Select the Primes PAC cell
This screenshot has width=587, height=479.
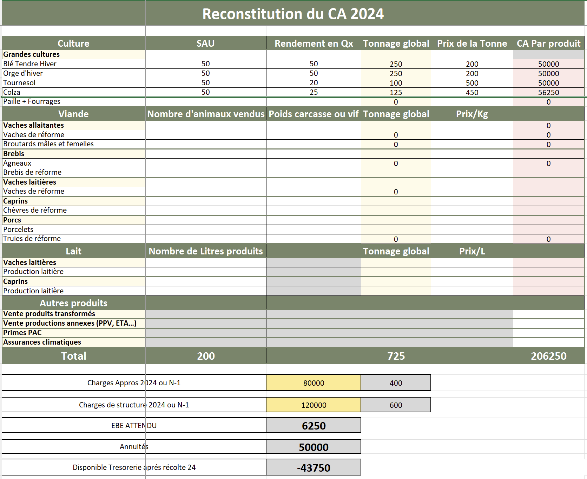[x=73, y=333]
